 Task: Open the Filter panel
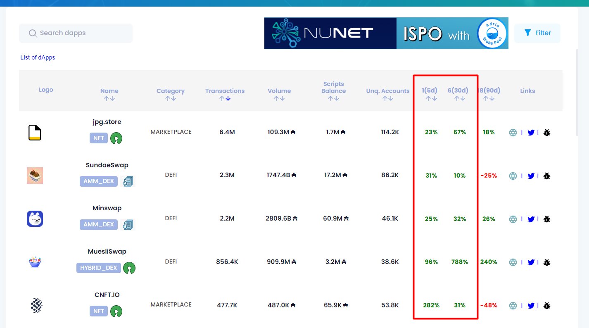tap(537, 33)
